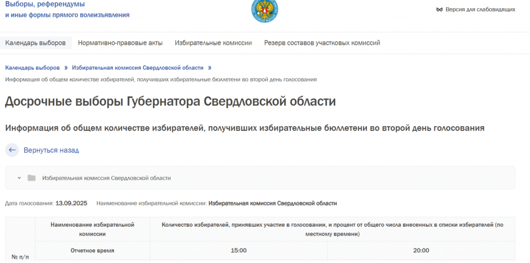Click the 15:00 column header
Screen dimensions: 530x263
point(238,251)
